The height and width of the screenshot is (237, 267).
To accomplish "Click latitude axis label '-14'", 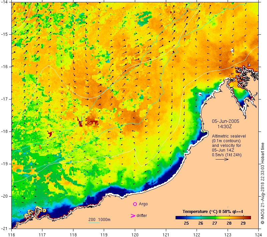I will click(4, 2).
